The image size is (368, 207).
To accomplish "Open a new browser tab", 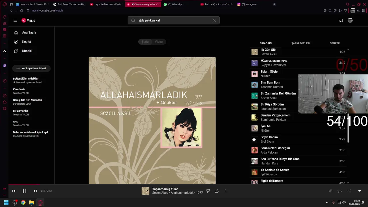I will click(x=274, y=4).
